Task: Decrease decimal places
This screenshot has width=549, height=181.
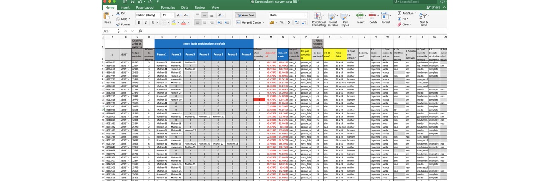Action: point(304,23)
